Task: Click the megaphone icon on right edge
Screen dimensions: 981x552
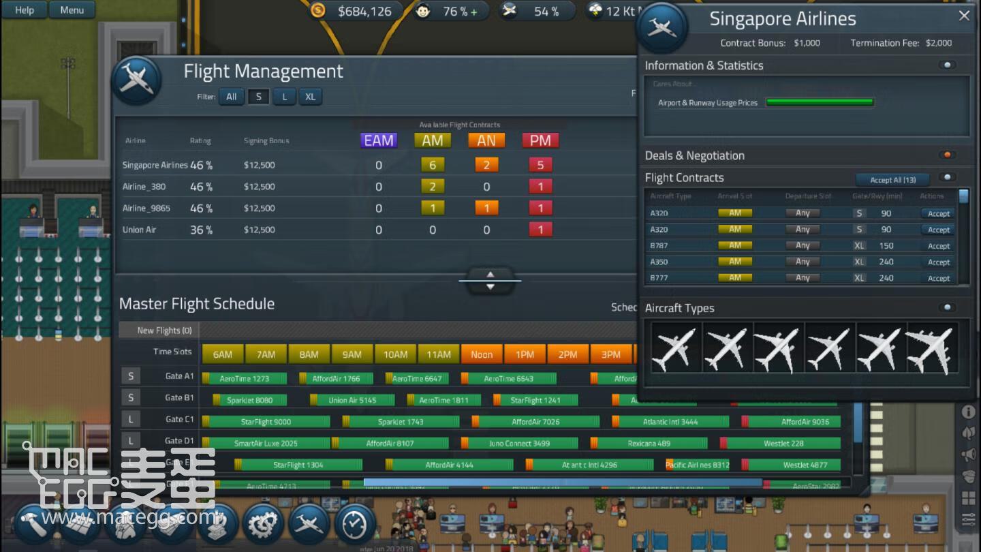Action: (x=968, y=455)
